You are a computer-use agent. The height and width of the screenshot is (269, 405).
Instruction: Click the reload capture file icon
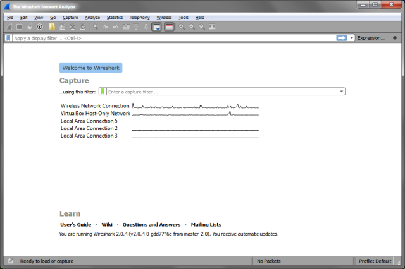click(x=83, y=27)
